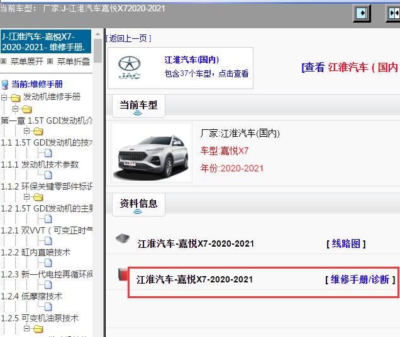Click folder icon above 第一章 1.5T GDI

tap(27, 109)
